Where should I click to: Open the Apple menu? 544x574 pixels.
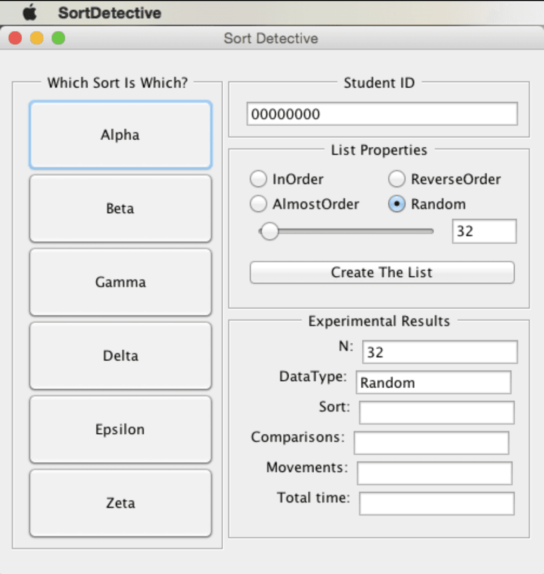(x=30, y=12)
